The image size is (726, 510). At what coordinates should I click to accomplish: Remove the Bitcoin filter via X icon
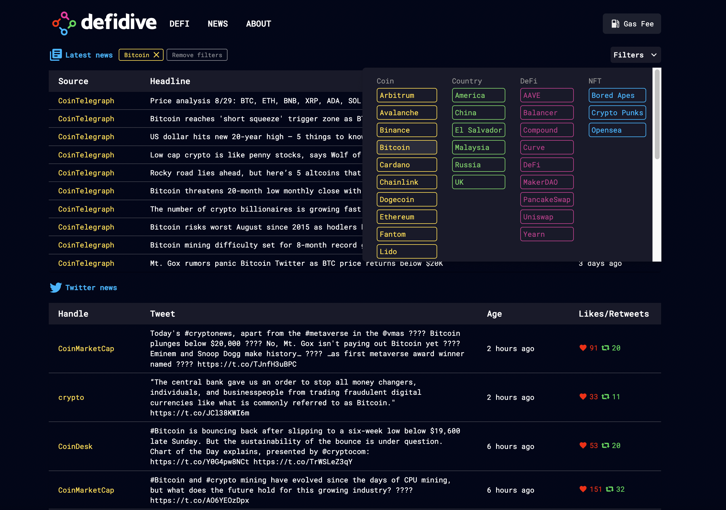pyautogui.click(x=156, y=55)
